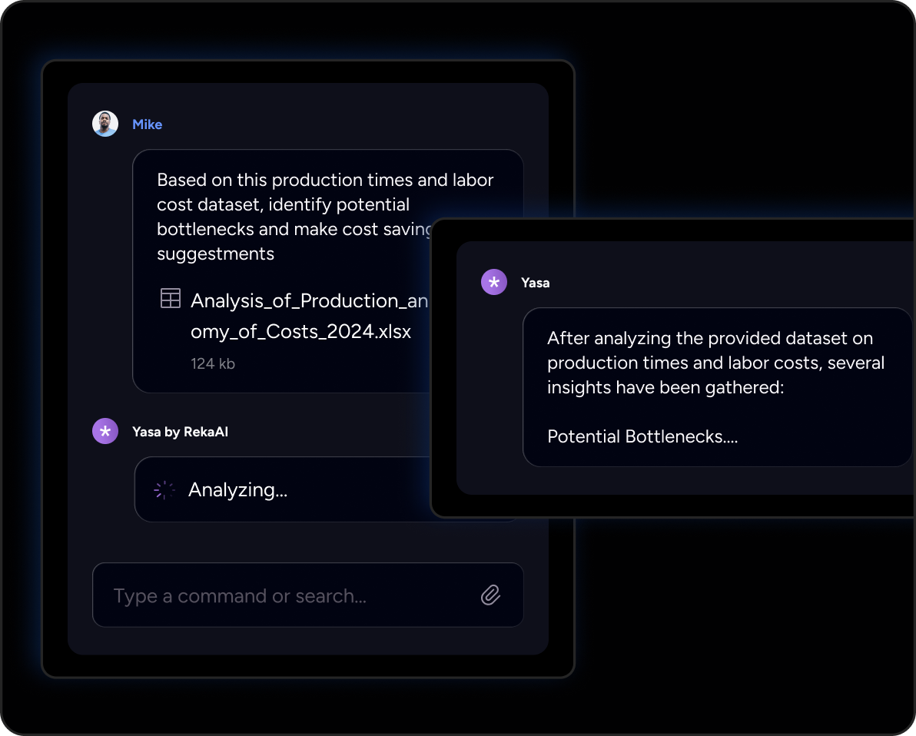Click the Yasa avatar in the response card
Viewport: 916px width, 736px height.
pyautogui.click(x=494, y=282)
